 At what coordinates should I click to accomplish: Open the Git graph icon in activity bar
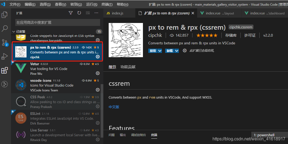pos(5,84)
